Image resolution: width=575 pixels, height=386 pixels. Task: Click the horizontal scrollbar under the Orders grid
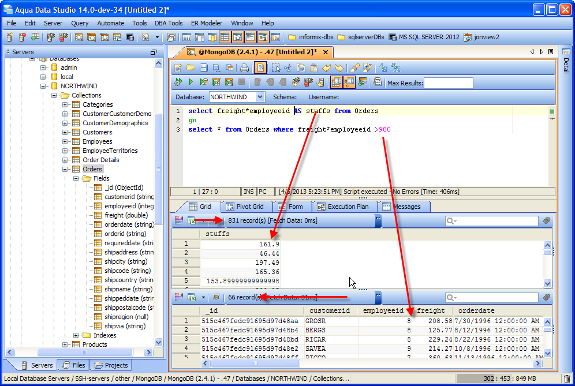point(256,363)
